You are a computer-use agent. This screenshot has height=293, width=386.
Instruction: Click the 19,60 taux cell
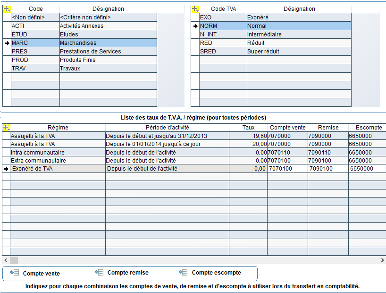(248, 136)
